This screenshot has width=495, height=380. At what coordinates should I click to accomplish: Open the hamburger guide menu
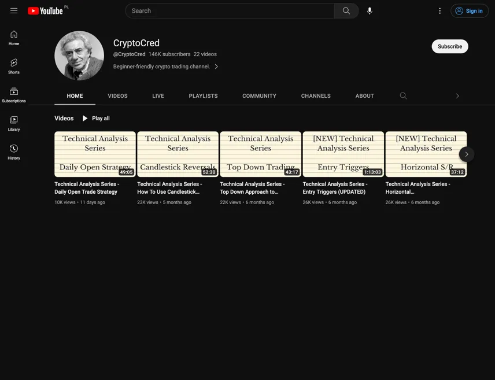point(13,11)
